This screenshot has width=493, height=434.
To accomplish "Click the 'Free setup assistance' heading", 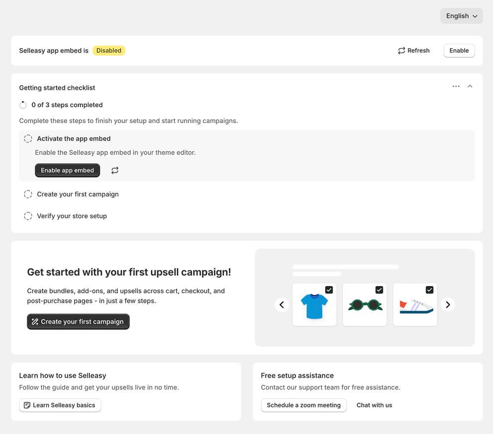I will (x=297, y=375).
